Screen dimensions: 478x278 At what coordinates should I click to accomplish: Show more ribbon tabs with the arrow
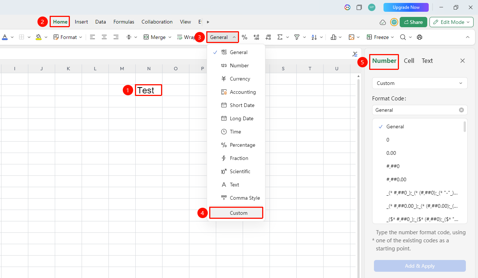click(x=208, y=22)
